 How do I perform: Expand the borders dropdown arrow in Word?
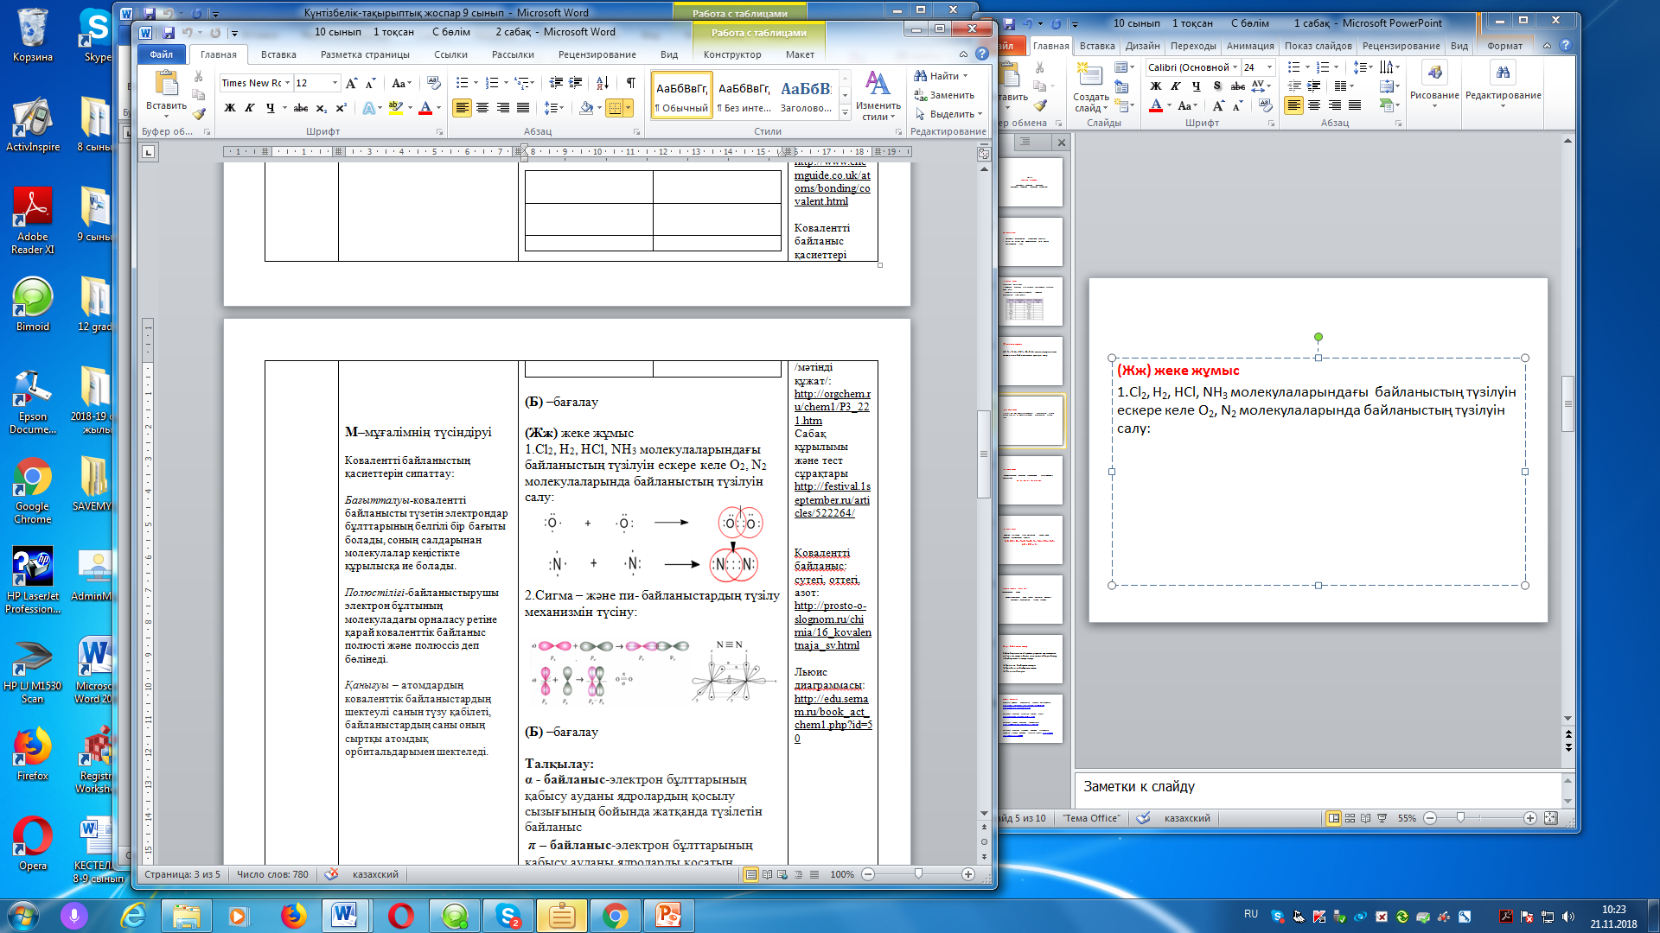click(629, 108)
